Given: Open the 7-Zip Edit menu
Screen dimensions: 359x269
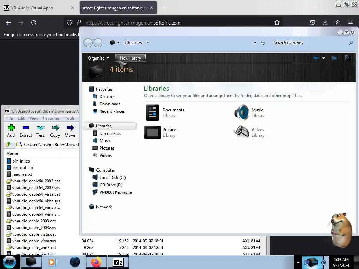Looking at the screenshot, I should [x=21, y=118].
